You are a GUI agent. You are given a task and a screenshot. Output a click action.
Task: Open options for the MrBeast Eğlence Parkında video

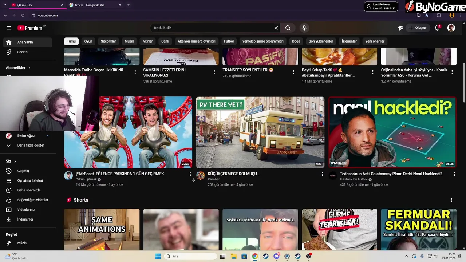[x=190, y=174]
